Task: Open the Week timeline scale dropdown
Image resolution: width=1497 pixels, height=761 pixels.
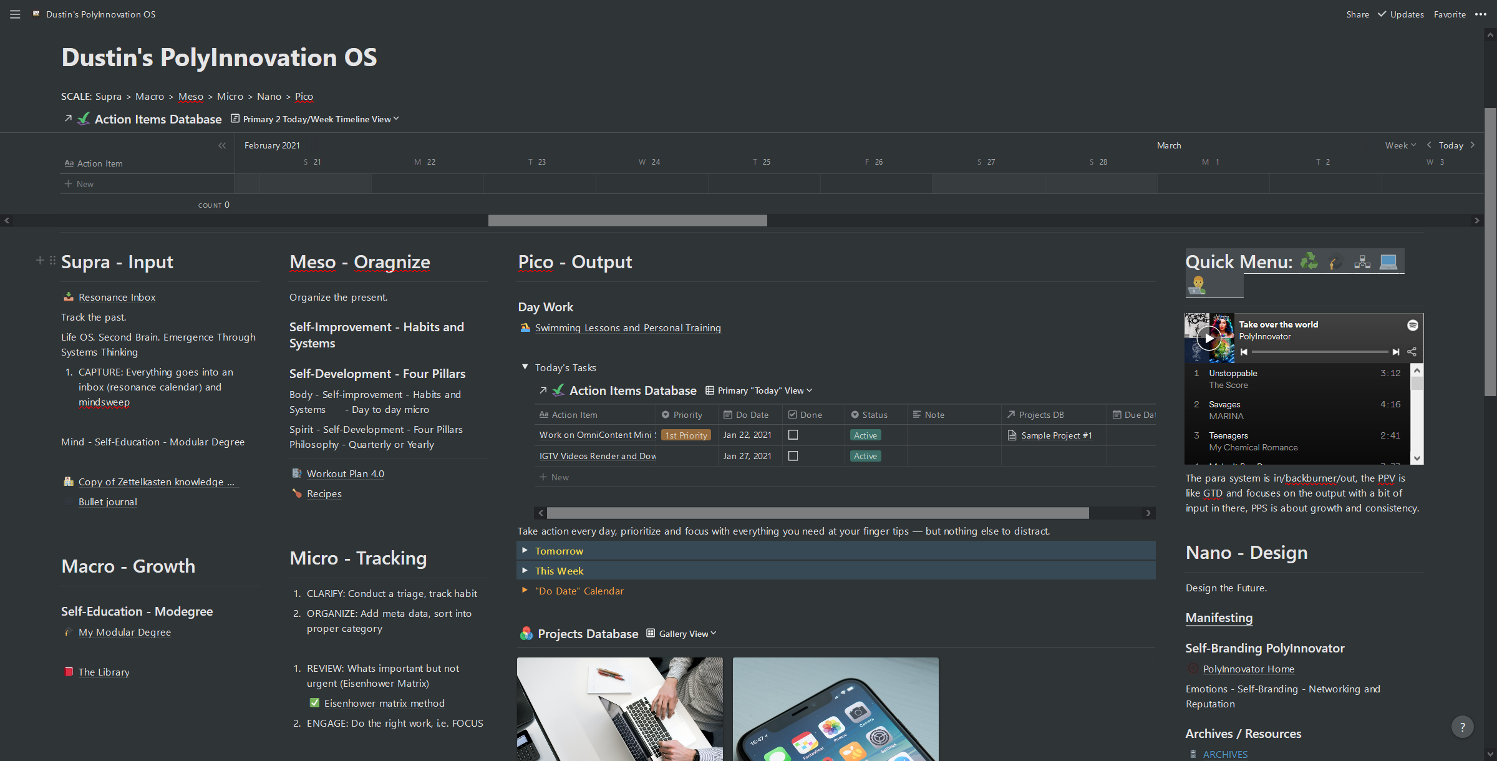Action: [x=1400, y=145]
